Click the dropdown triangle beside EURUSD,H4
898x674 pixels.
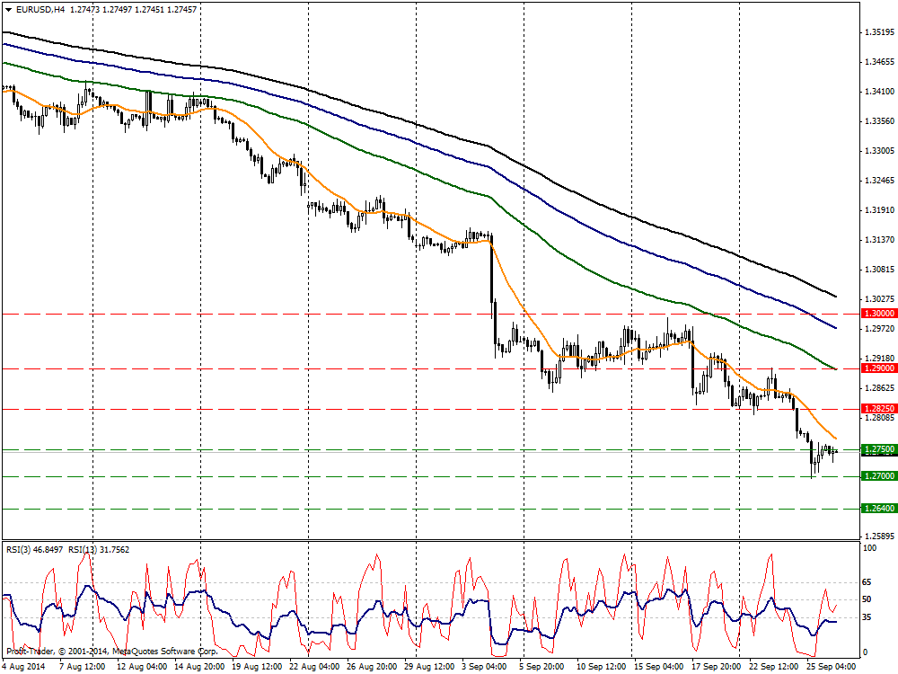(x=6, y=9)
